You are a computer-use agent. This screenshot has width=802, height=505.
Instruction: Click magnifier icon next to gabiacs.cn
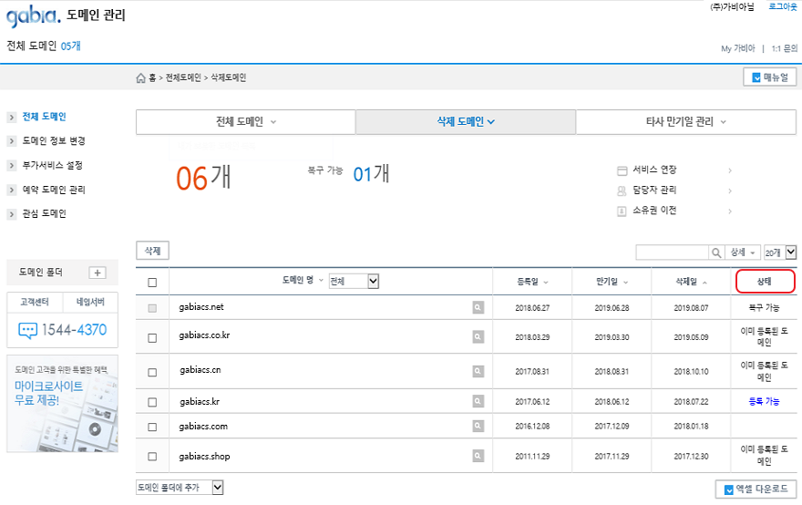click(x=478, y=372)
